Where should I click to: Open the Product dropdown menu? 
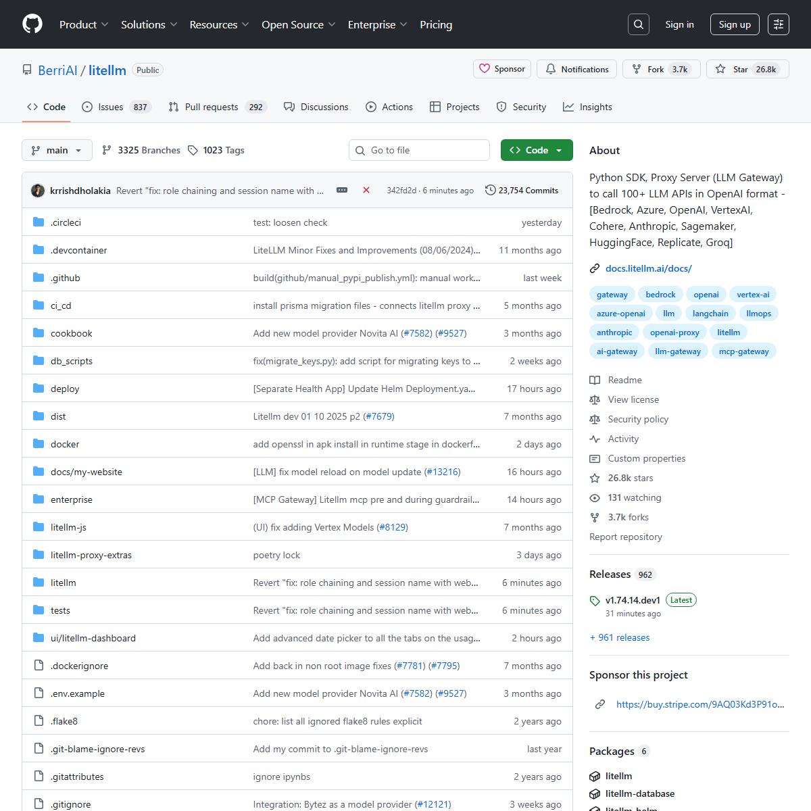click(84, 24)
